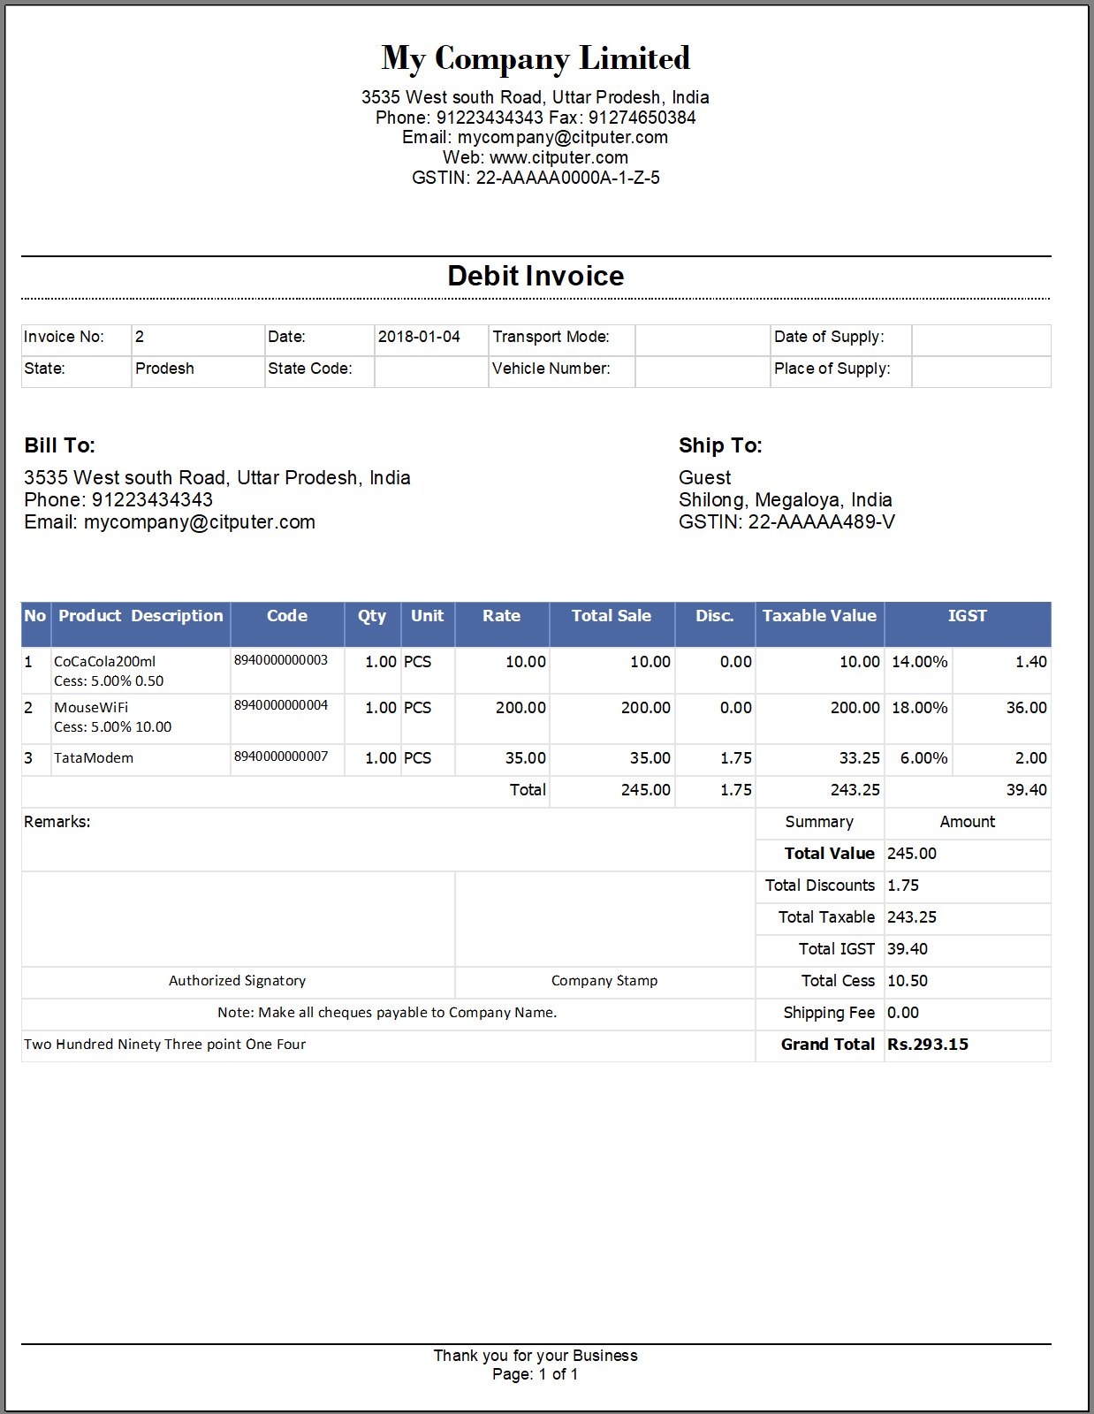Select the TataModem product name
Viewport: 1094px width, 1414px height.
click(x=94, y=758)
